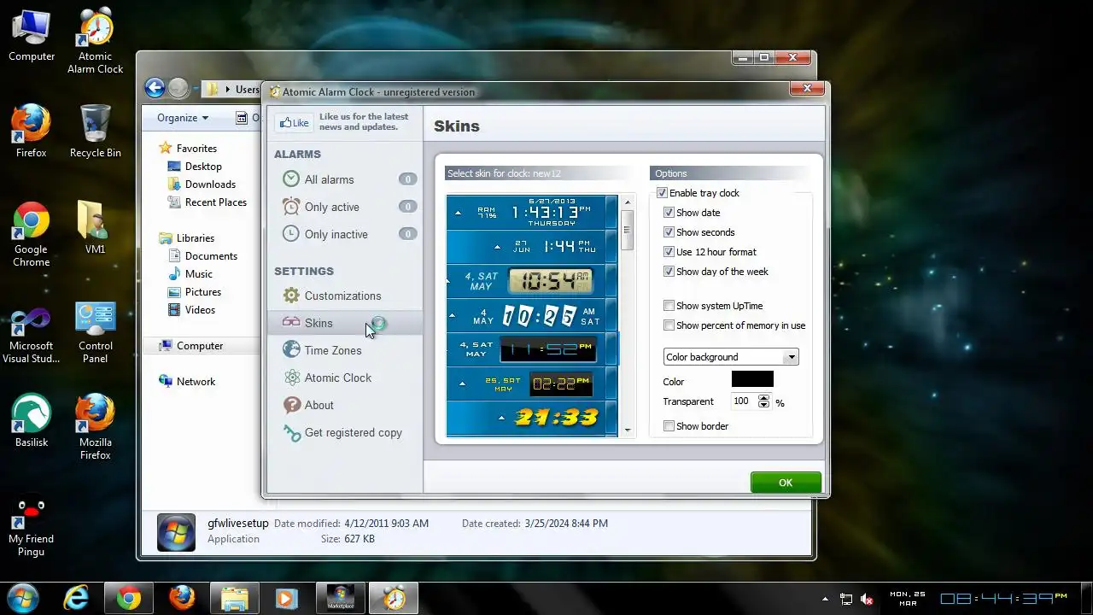Viewport: 1093px width, 615px height.
Task: Switch to Atomic Alarm Clock taskbar button
Action: pyautogui.click(x=394, y=598)
